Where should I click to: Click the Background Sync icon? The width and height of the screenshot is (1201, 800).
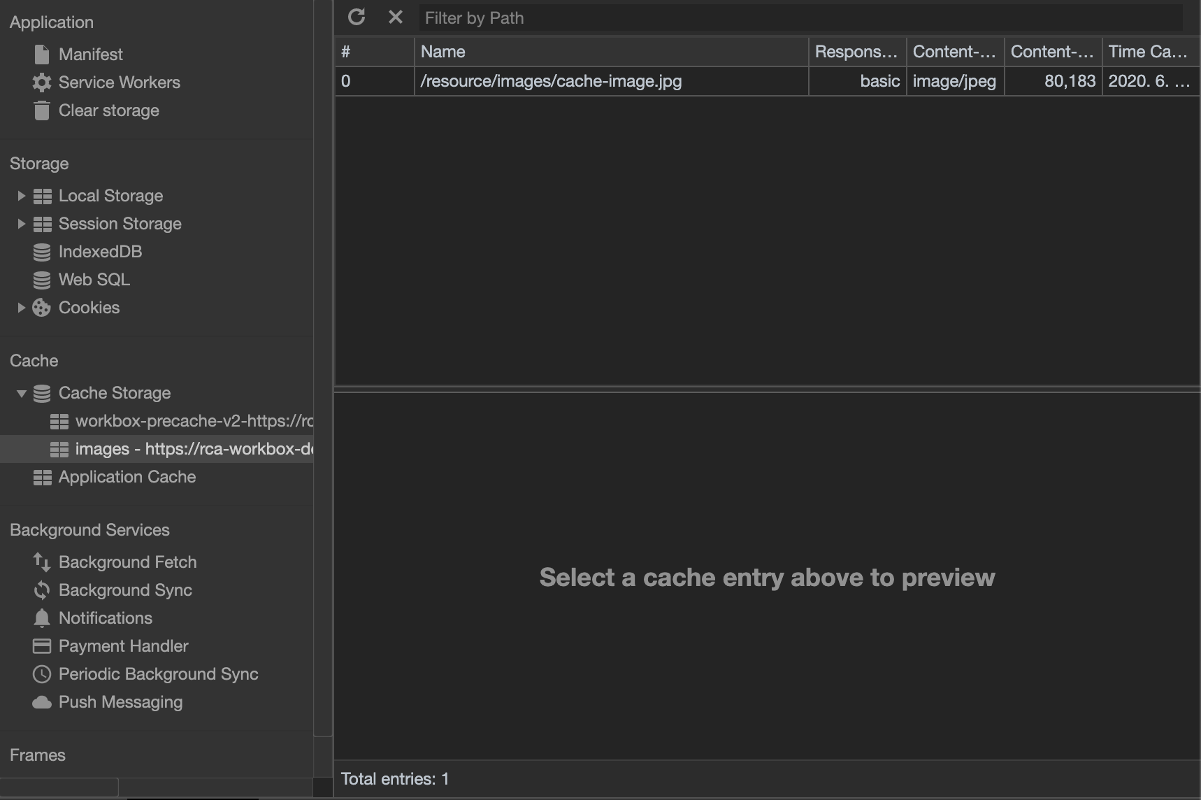(42, 590)
